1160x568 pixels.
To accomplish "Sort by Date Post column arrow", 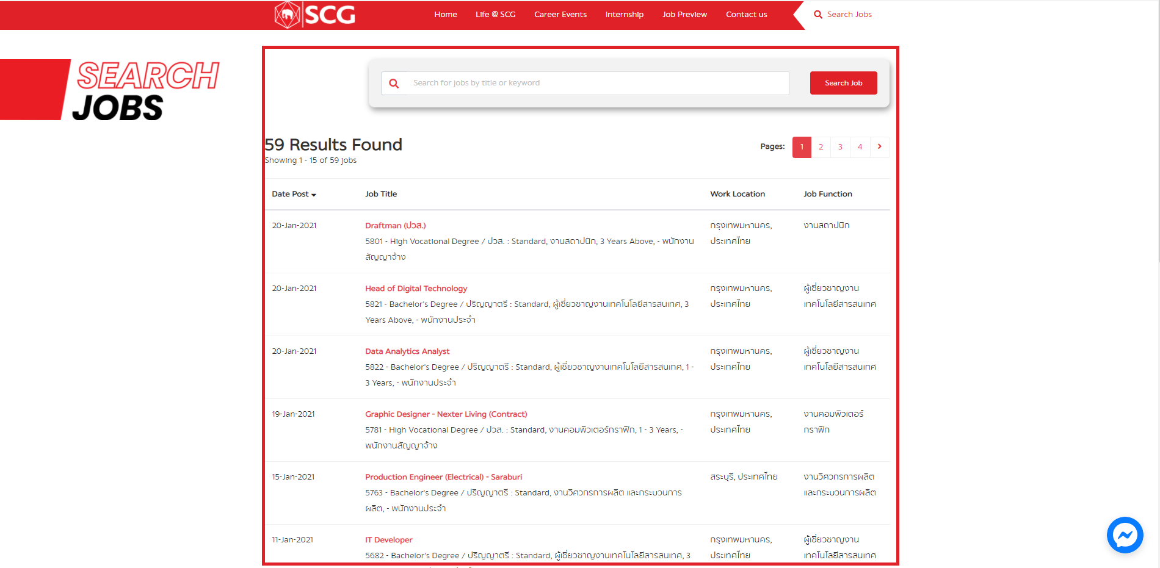I will pos(314,195).
